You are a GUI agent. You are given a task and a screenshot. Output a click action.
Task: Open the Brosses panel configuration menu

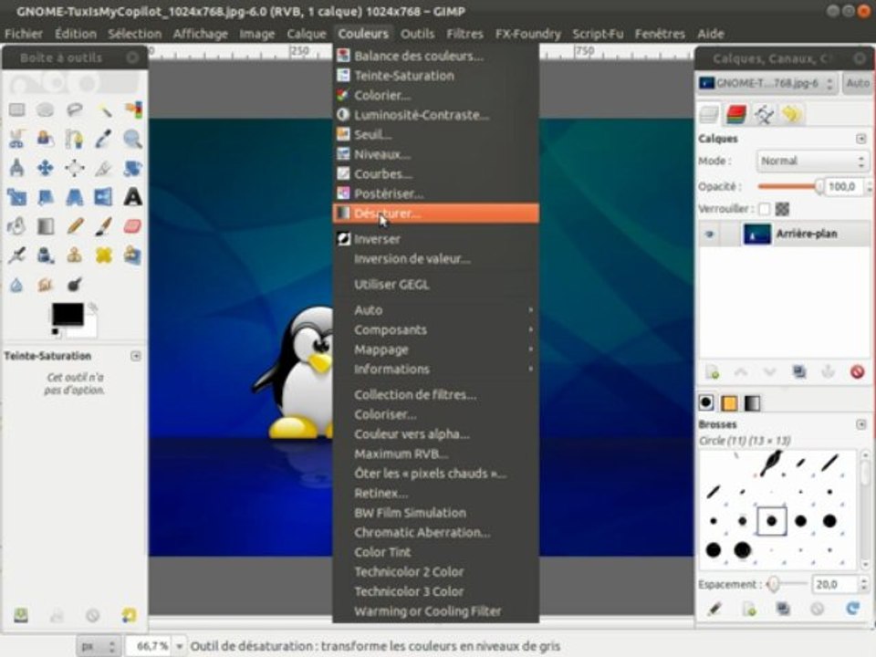point(860,424)
